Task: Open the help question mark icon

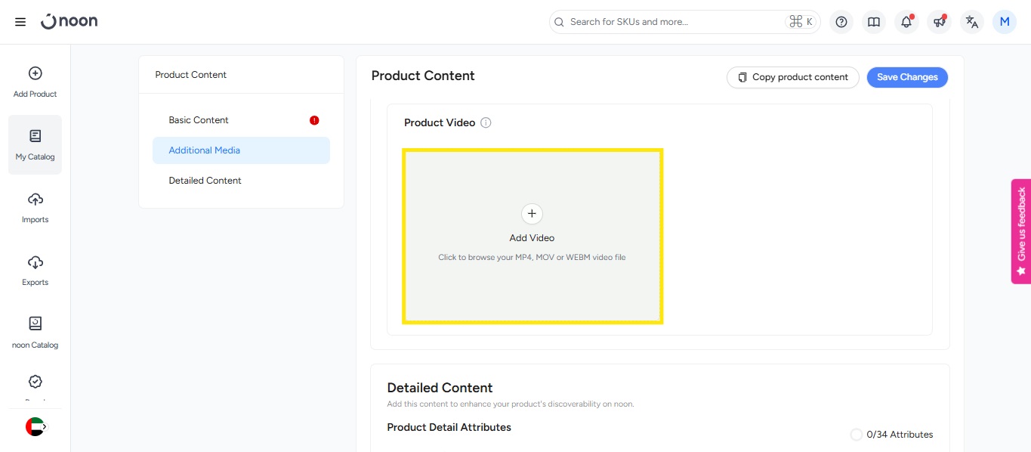Action: click(x=841, y=22)
